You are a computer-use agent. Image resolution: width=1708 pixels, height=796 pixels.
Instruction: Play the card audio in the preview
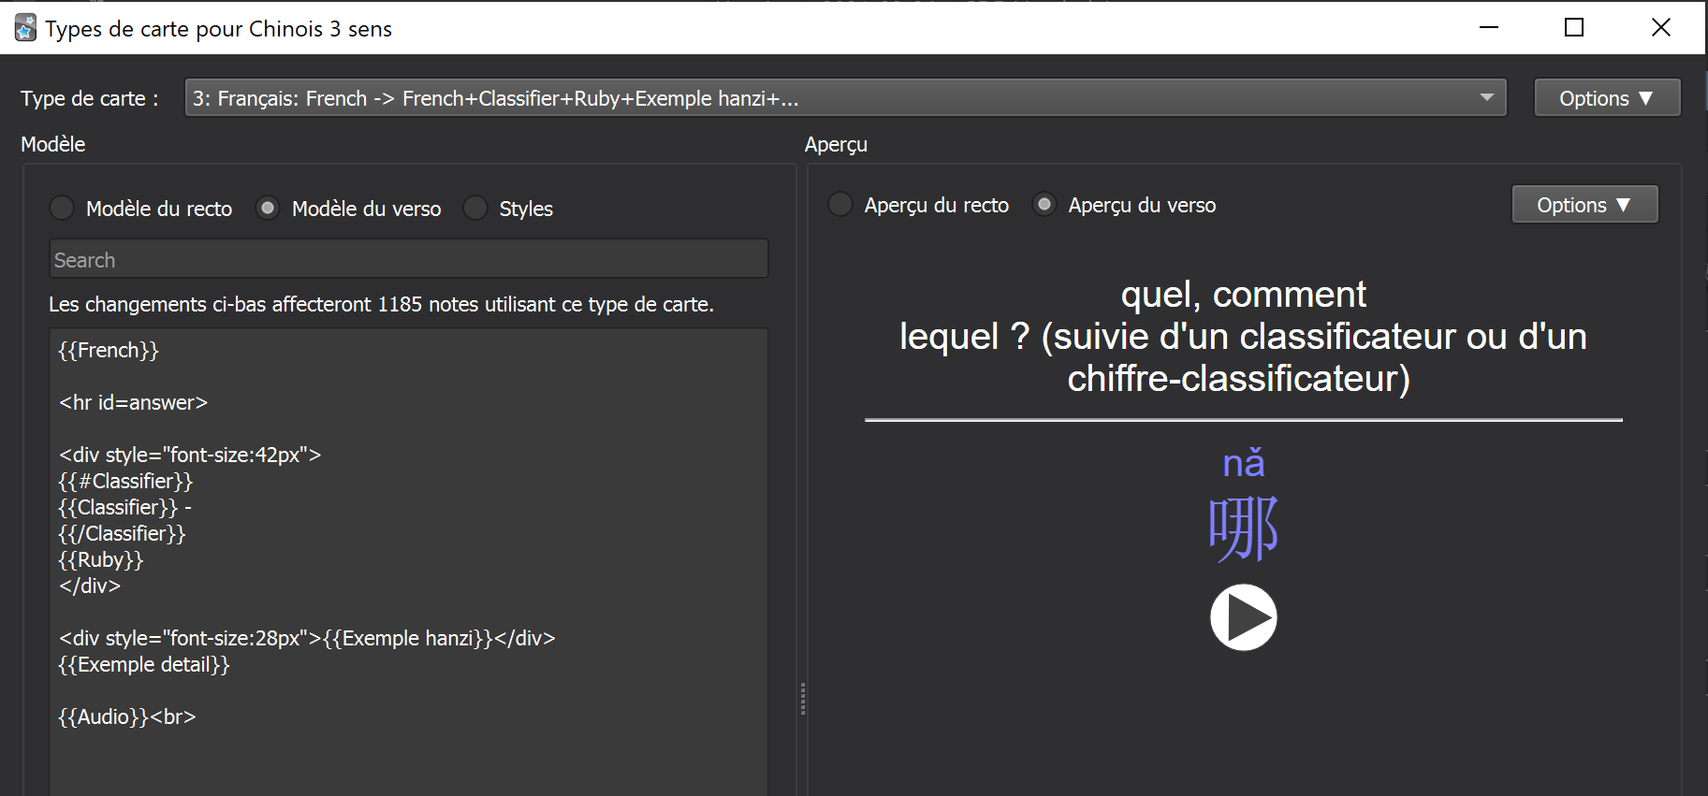point(1243,617)
